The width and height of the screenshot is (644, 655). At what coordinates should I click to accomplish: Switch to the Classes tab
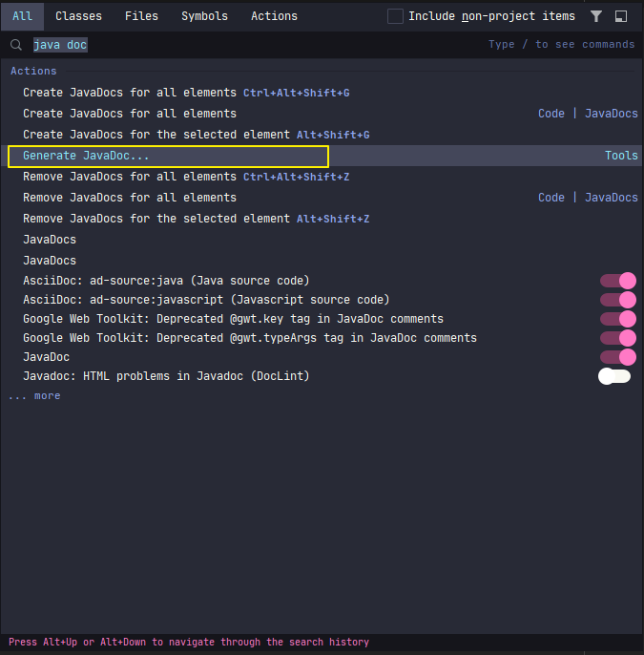tap(78, 16)
